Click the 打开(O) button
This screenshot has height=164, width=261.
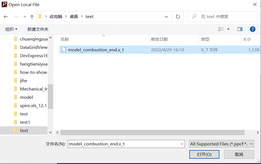click(204, 155)
